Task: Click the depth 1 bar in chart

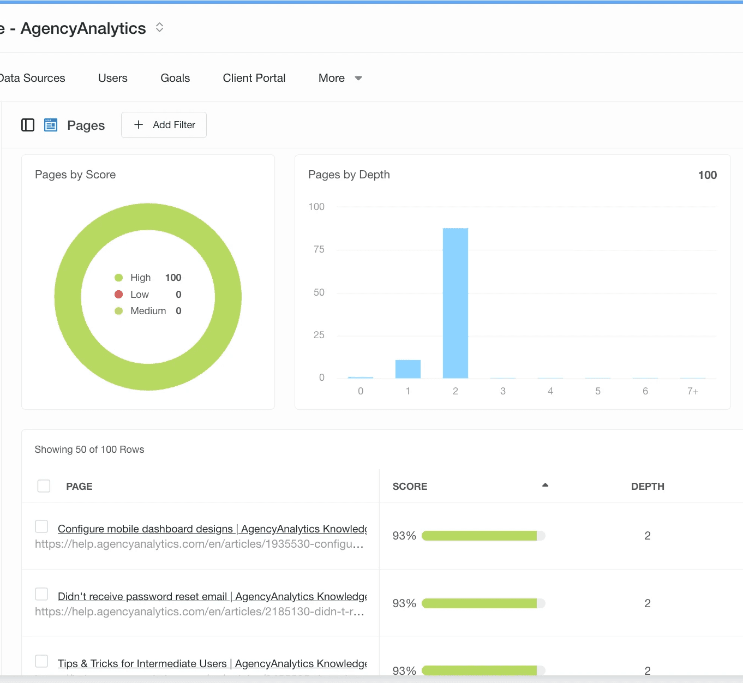Action: tap(408, 369)
